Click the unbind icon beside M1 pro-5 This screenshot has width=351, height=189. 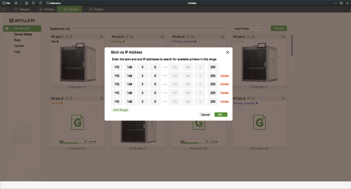tap(71, 99)
